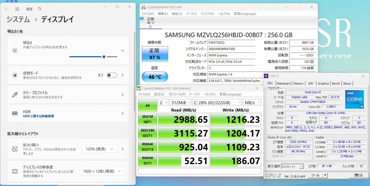Click the back arrow in Settings
The image size is (370, 186).
[x=6, y=9]
